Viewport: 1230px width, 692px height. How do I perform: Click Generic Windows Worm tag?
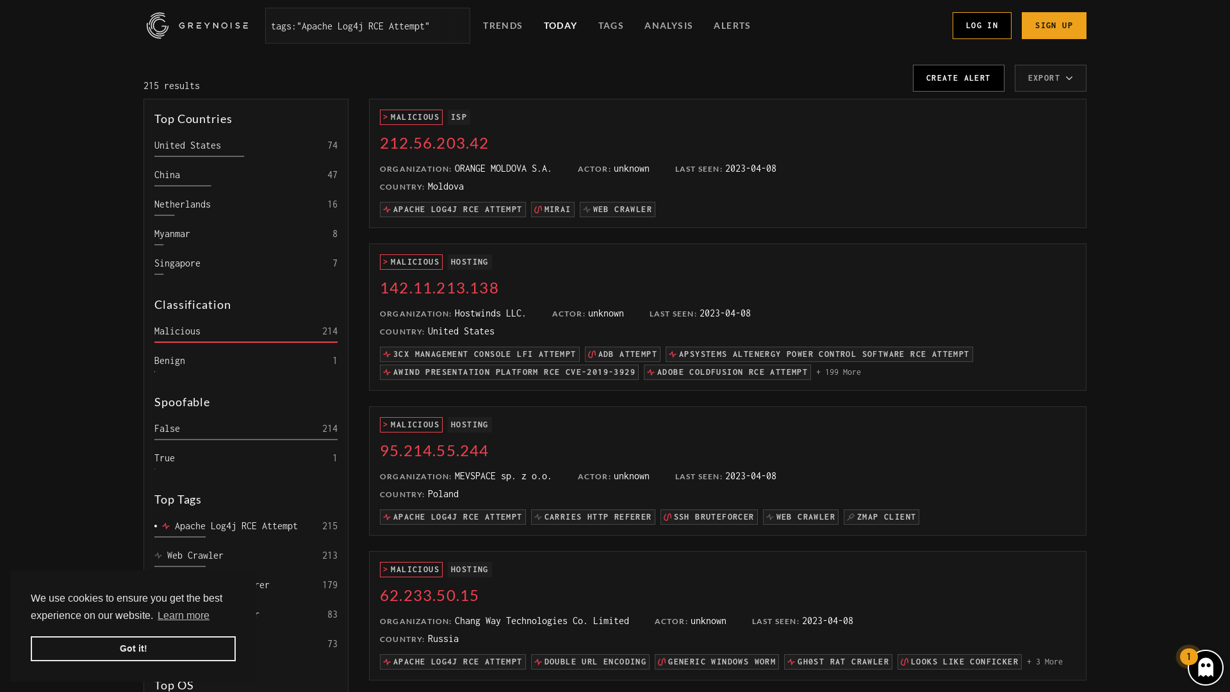point(717,662)
